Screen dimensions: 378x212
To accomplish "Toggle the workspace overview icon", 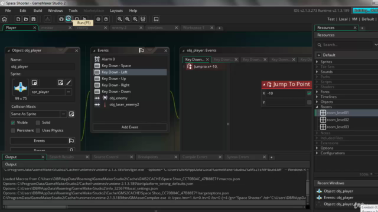I will (x=143, y=19).
